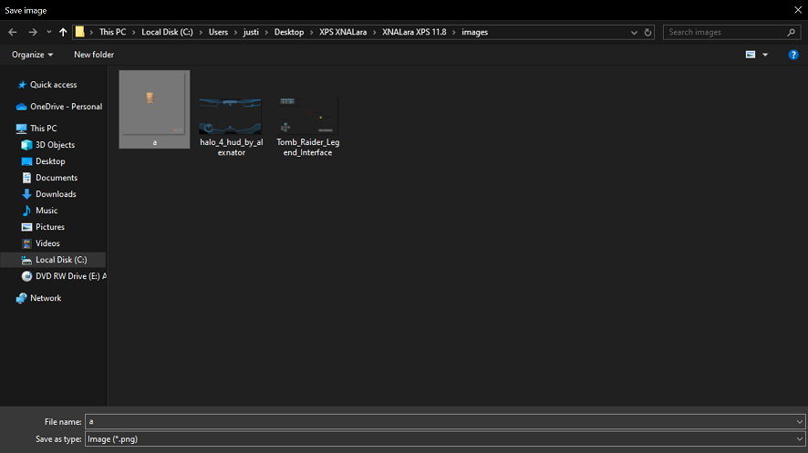
Task: Click breadcrumb chevron after XPS XNALara
Action: point(375,33)
